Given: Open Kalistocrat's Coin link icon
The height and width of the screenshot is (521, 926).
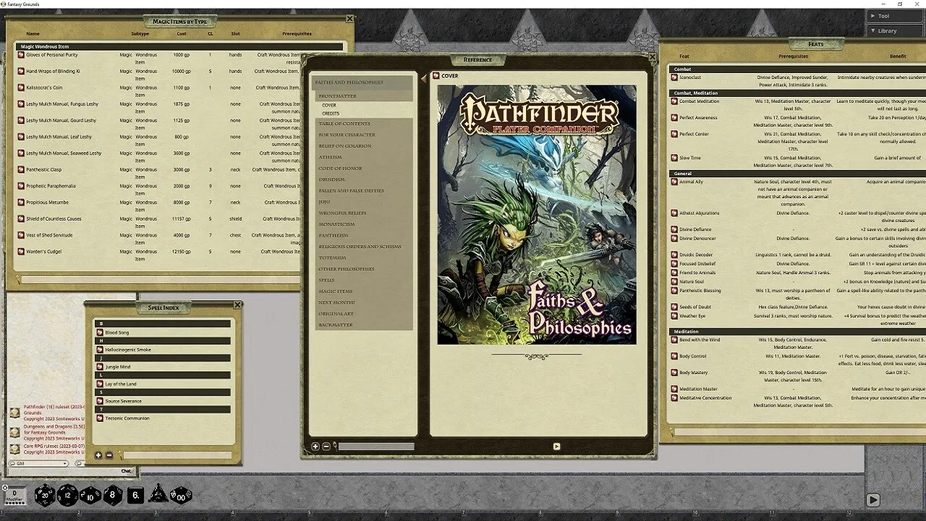Looking at the screenshot, I should point(21,88).
